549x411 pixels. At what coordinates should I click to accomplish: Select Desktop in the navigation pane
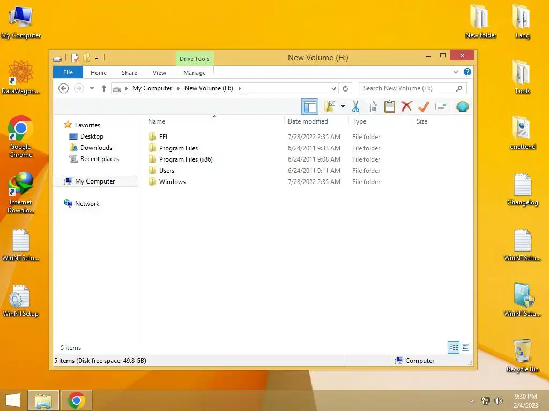pos(92,136)
